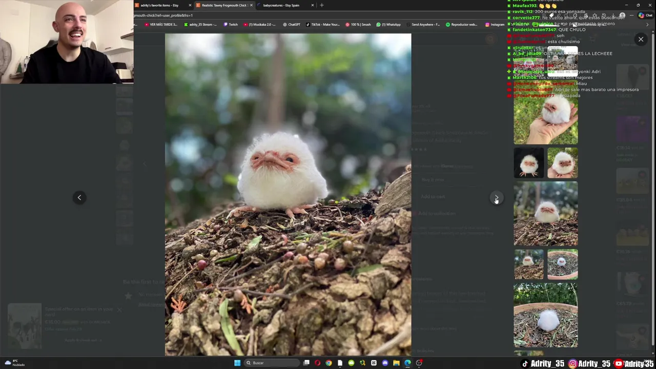Select the "Realistic Tawny Frogmouth Chick" tab
Screen dimensions: 656x369
coord(224,5)
